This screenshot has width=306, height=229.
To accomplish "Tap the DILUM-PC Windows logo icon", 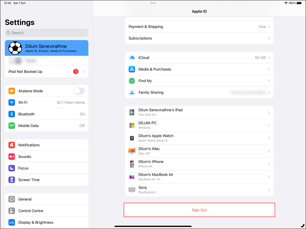I will point(132,125).
